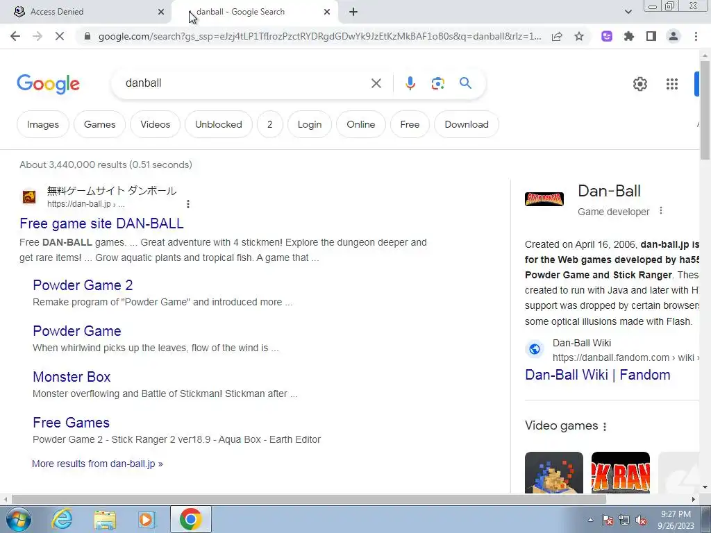The height and width of the screenshot is (533, 711).
Task: Click the vertical page scrollbar
Action: [x=705, y=109]
